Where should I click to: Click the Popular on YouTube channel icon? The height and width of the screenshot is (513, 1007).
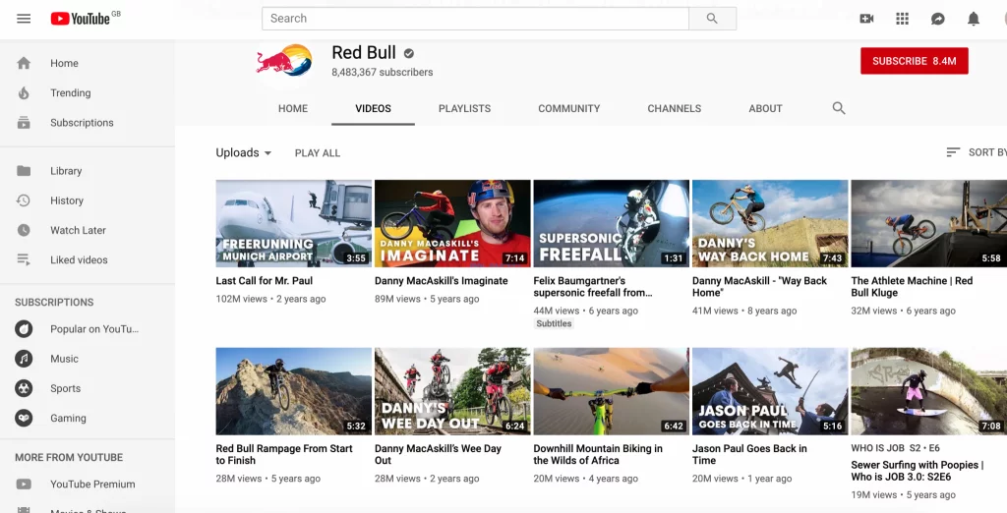24,328
